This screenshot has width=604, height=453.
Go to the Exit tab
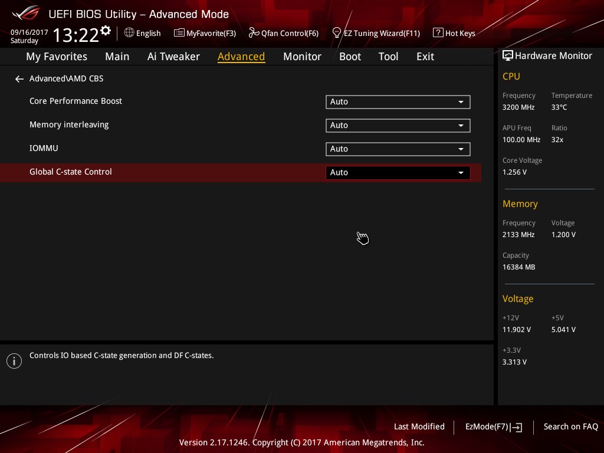pos(425,57)
